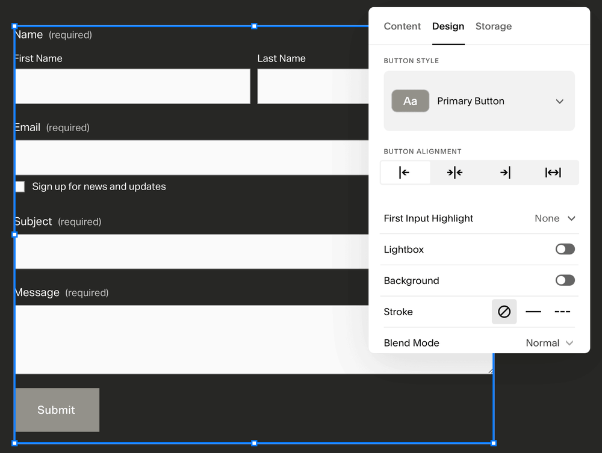The width and height of the screenshot is (602, 453).
Task: Click the 'Aa' button style preview swatch
Action: (x=410, y=101)
